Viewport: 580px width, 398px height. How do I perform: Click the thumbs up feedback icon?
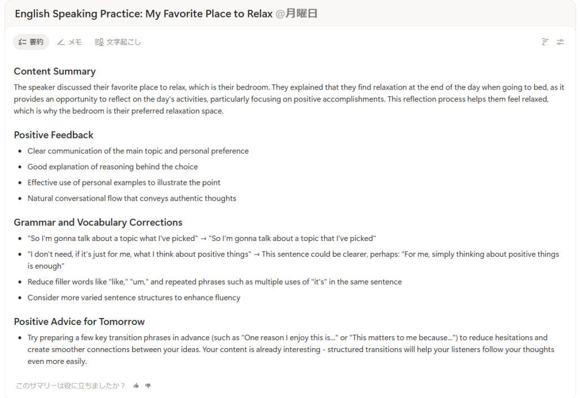click(136, 386)
